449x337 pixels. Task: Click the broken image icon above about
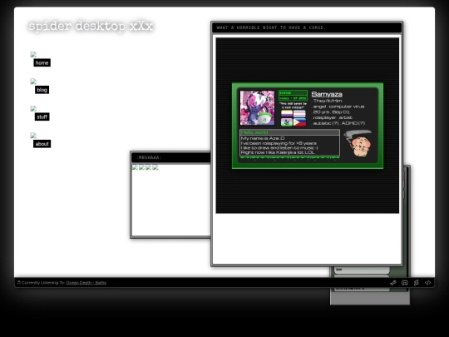[x=33, y=136]
